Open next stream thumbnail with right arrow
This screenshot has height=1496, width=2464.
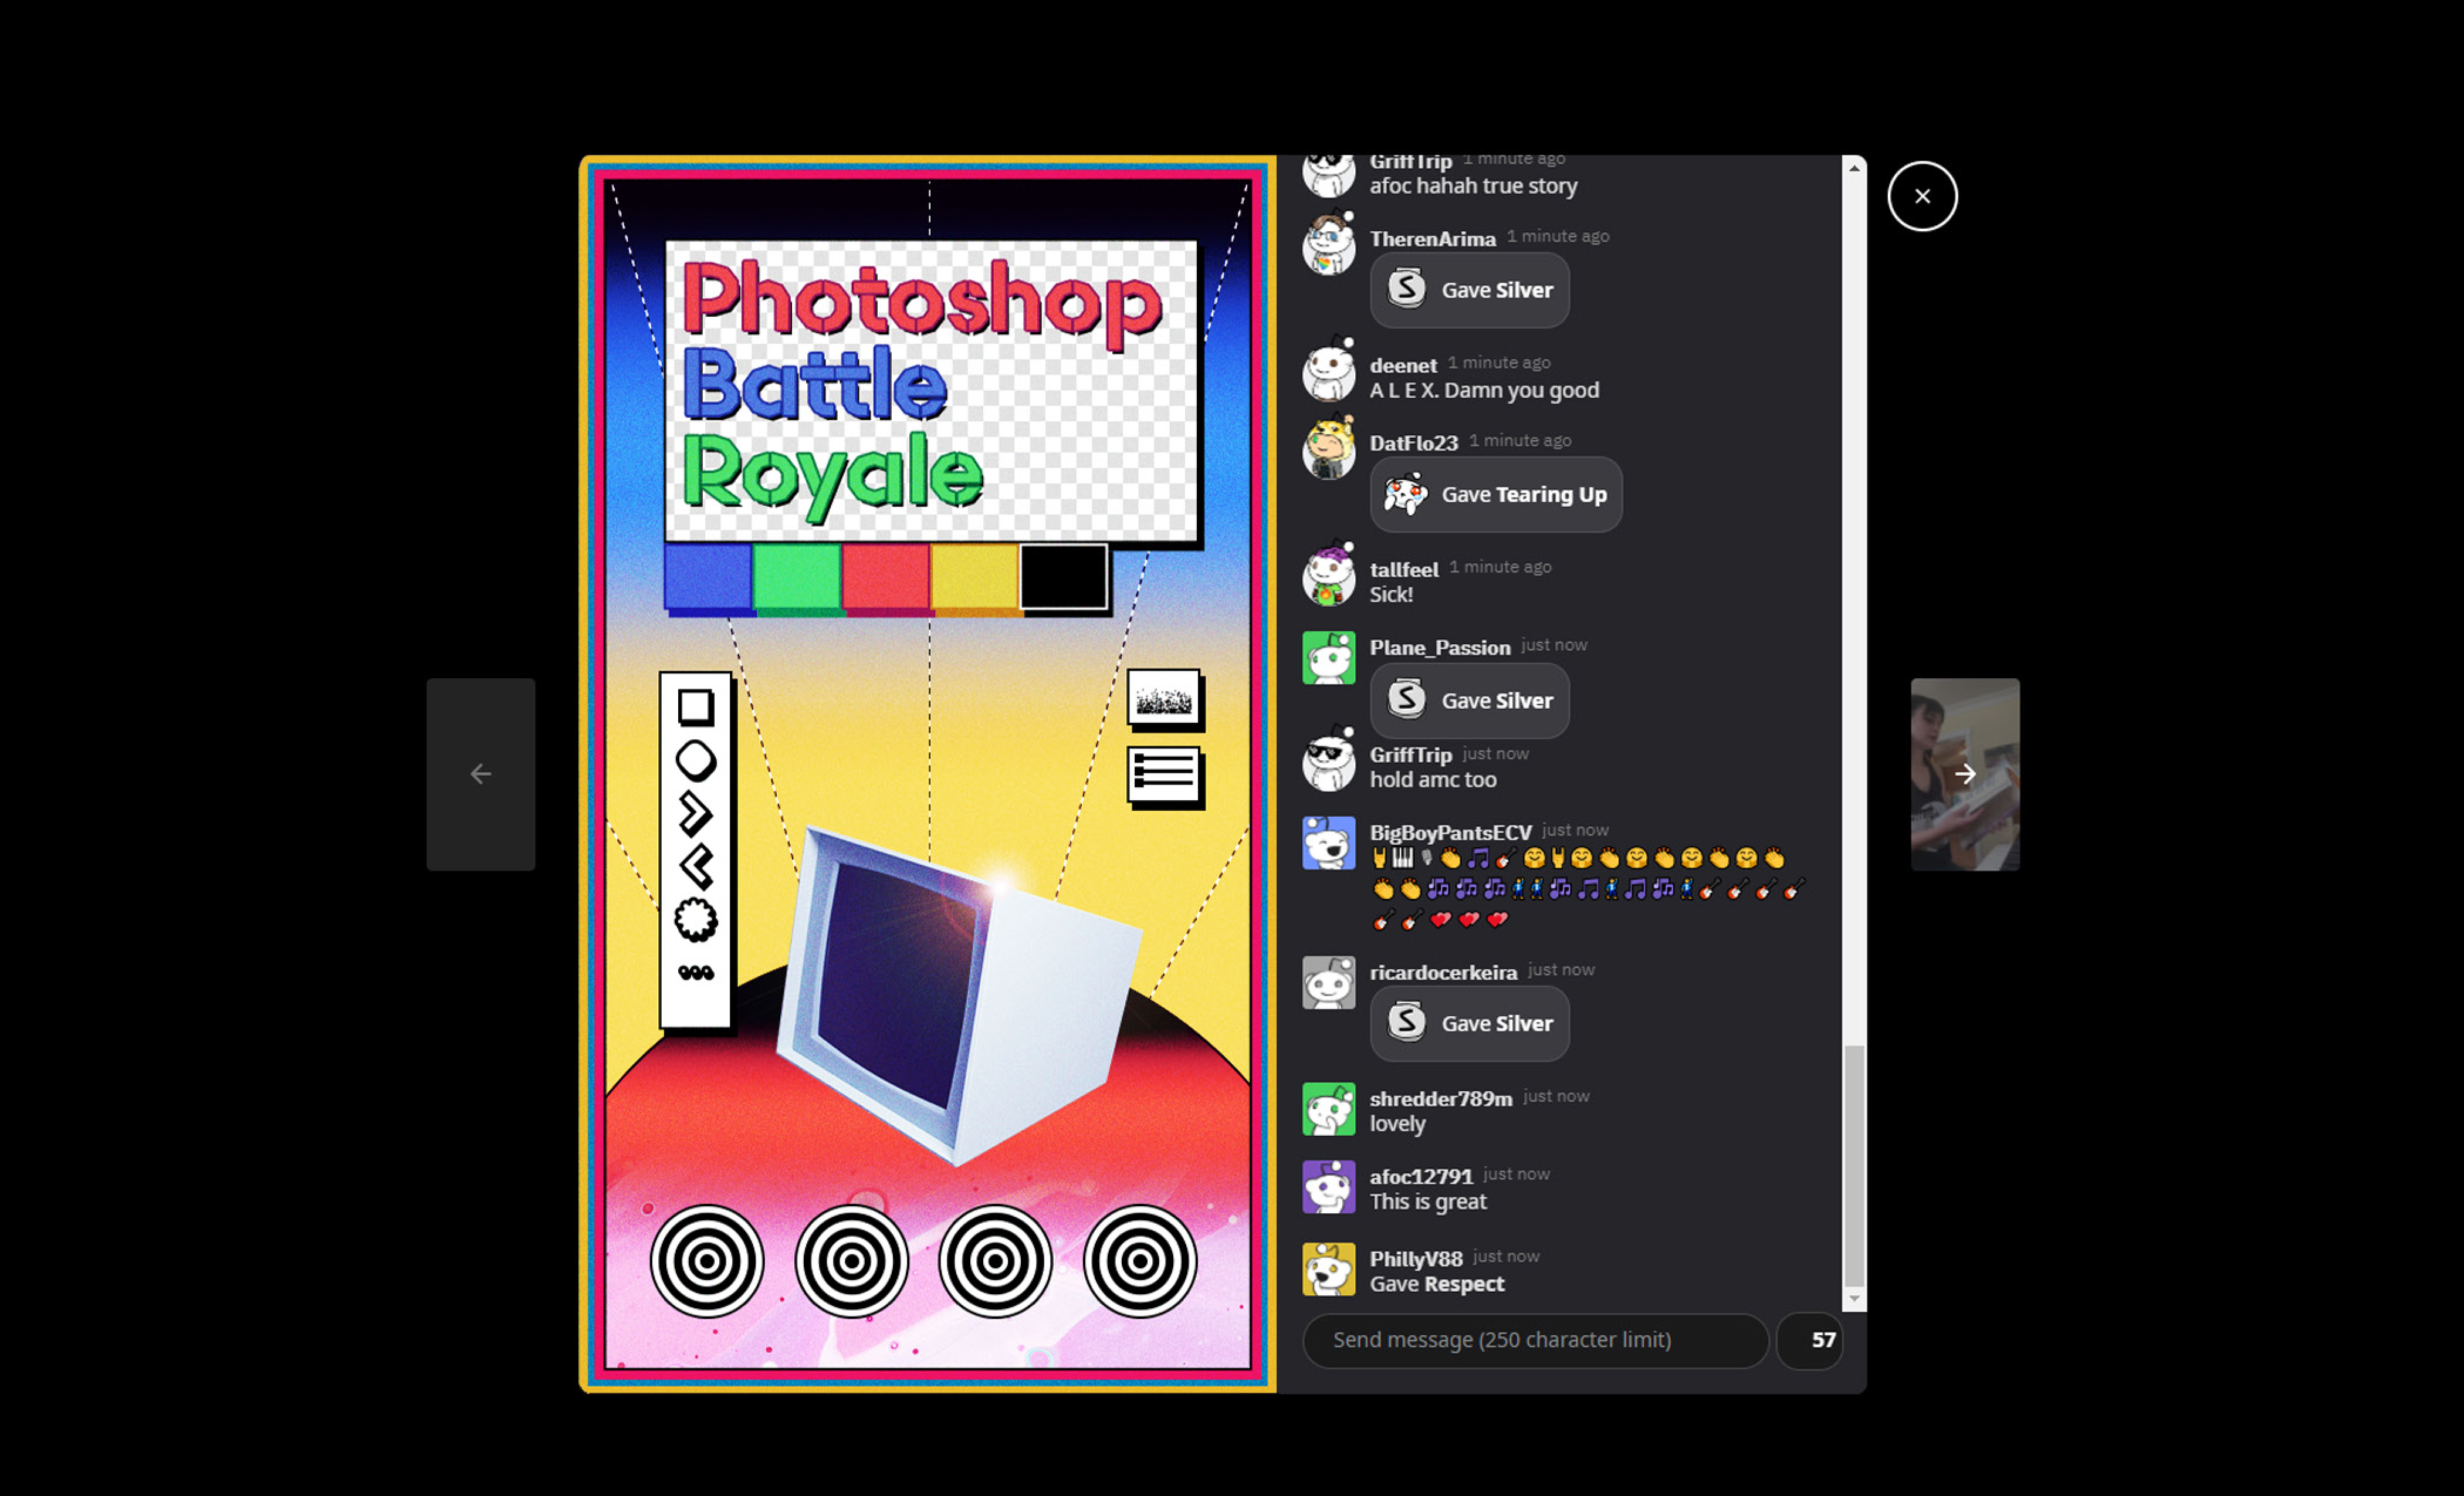click(1965, 774)
